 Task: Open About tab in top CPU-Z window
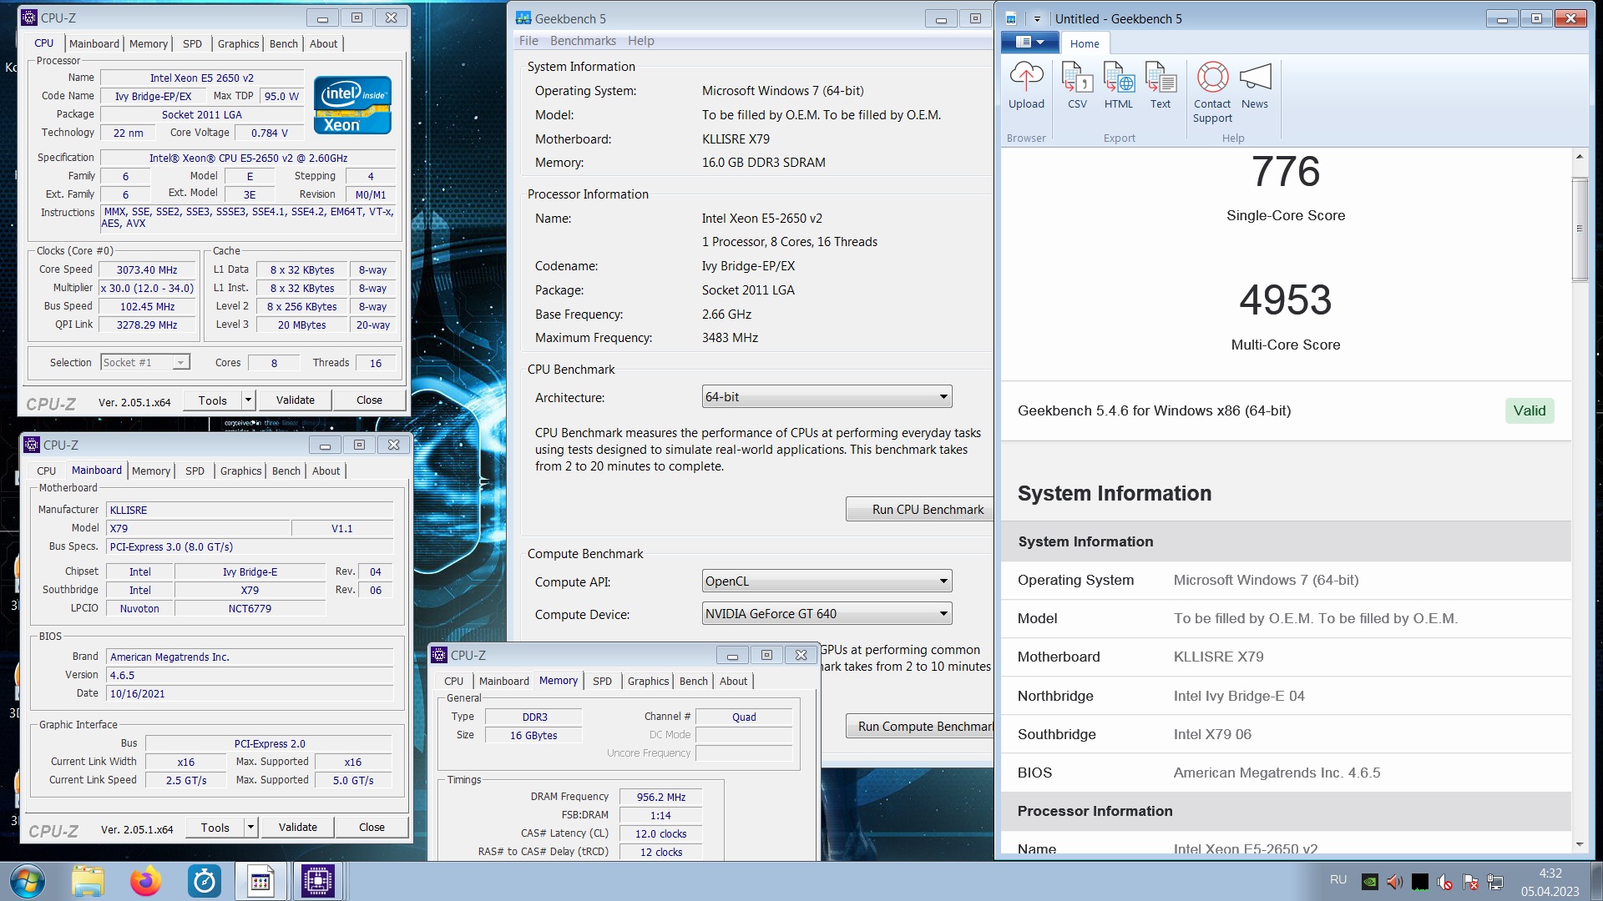(x=324, y=43)
